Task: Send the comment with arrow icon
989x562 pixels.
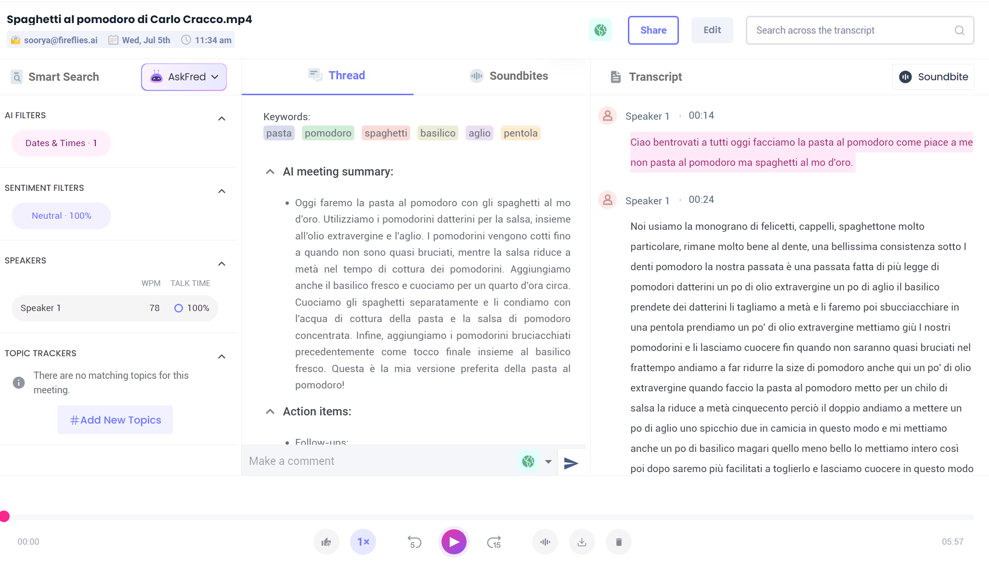Action: click(x=571, y=463)
